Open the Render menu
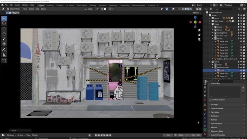This screenshot has width=247, height=139. [x=17, y=5]
